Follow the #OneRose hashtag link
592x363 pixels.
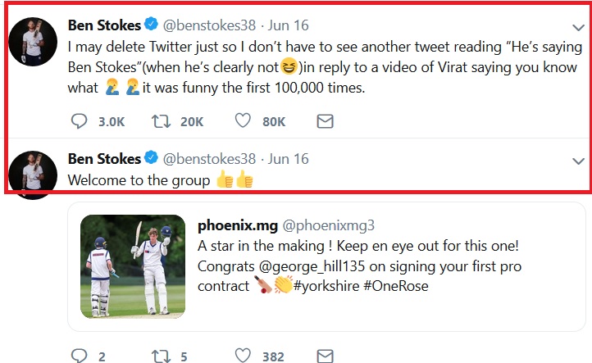click(396, 286)
